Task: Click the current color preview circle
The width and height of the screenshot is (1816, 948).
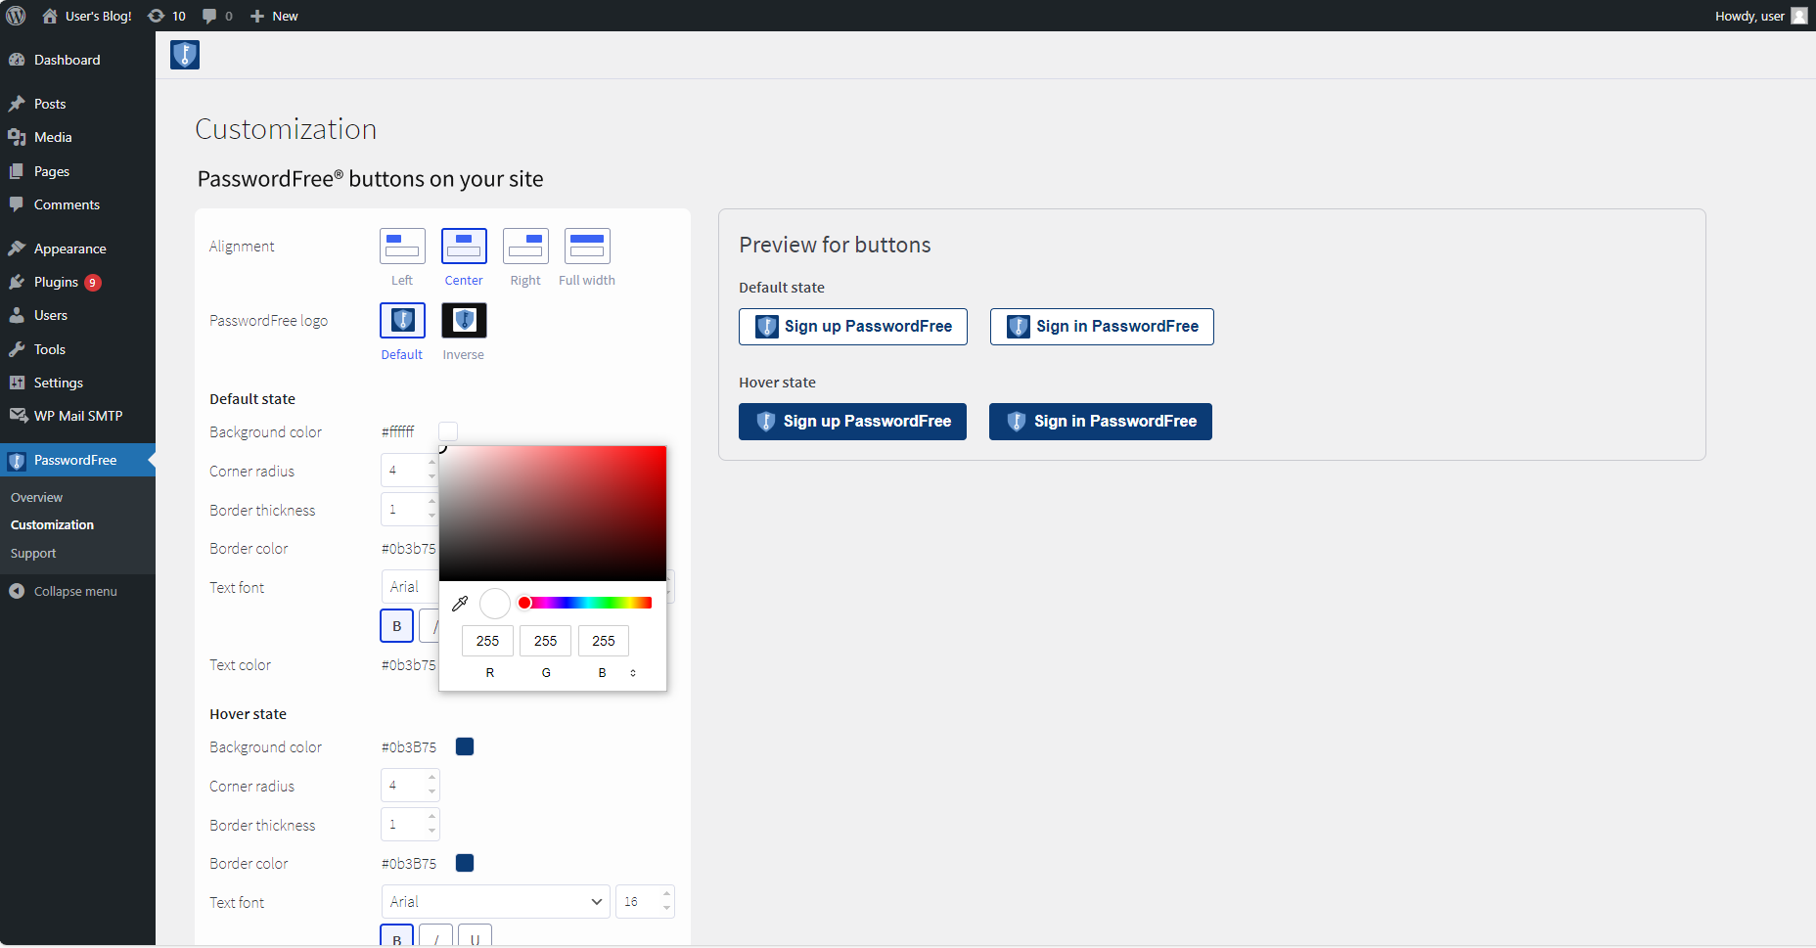Action: [495, 604]
